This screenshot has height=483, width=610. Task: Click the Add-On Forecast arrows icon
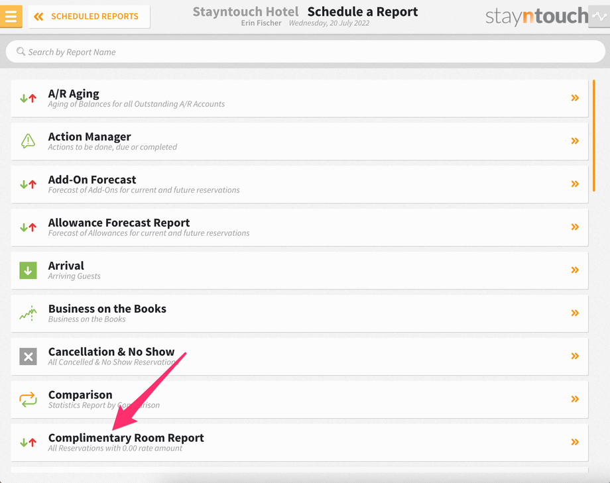(x=28, y=184)
